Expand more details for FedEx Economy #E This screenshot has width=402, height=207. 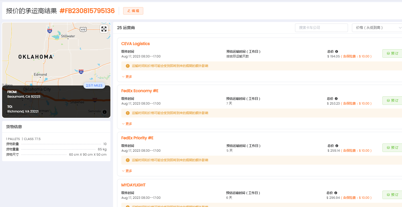coord(127,124)
